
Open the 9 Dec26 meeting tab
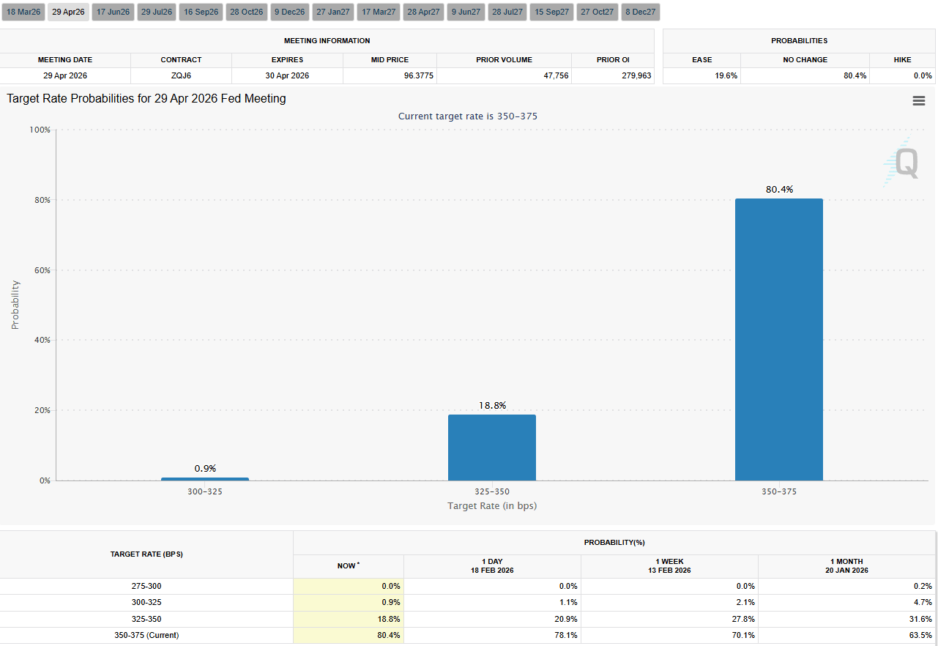[x=289, y=11]
